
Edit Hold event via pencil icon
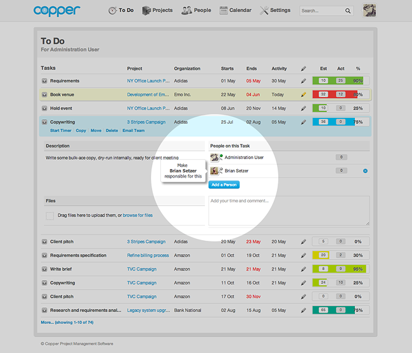click(304, 108)
